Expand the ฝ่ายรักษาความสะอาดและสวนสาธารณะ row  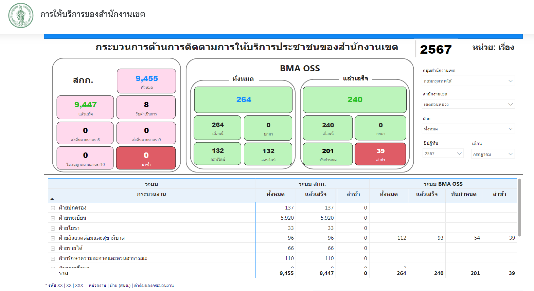click(53, 258)
